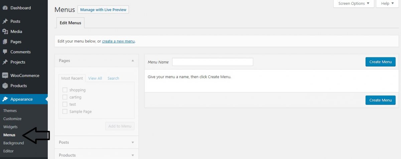Open Editor submenu item

coord(9,151)
